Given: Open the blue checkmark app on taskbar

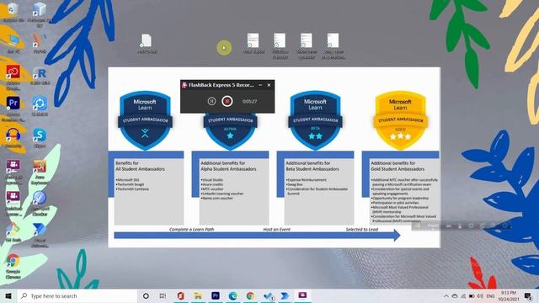Looking at the screenshot, I should [x=268, y=295].
